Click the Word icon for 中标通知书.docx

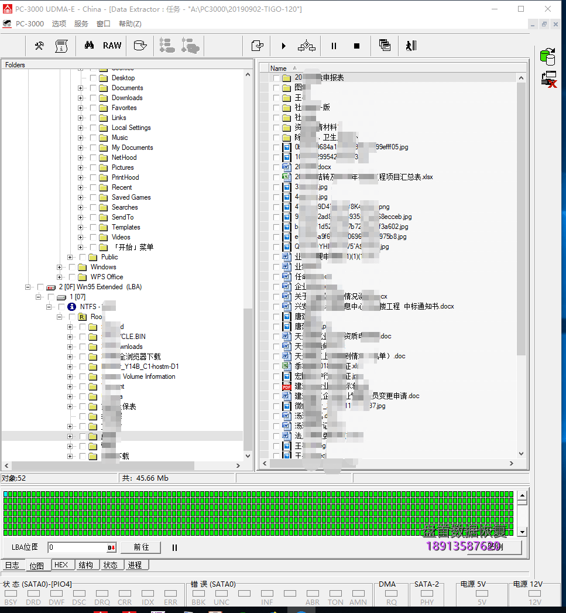coord(287,307)
